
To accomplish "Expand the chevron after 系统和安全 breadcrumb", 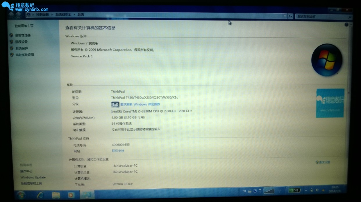I will click(74, 14).
